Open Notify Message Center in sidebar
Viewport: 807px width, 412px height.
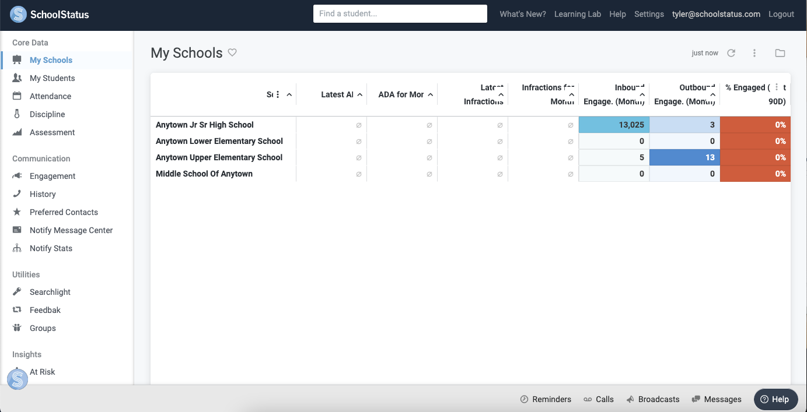71,230
